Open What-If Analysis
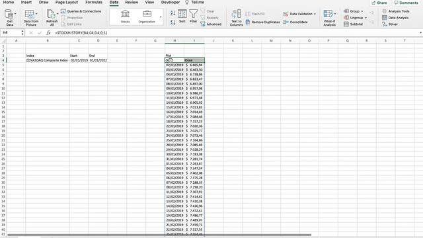 [x=329, y=18]
